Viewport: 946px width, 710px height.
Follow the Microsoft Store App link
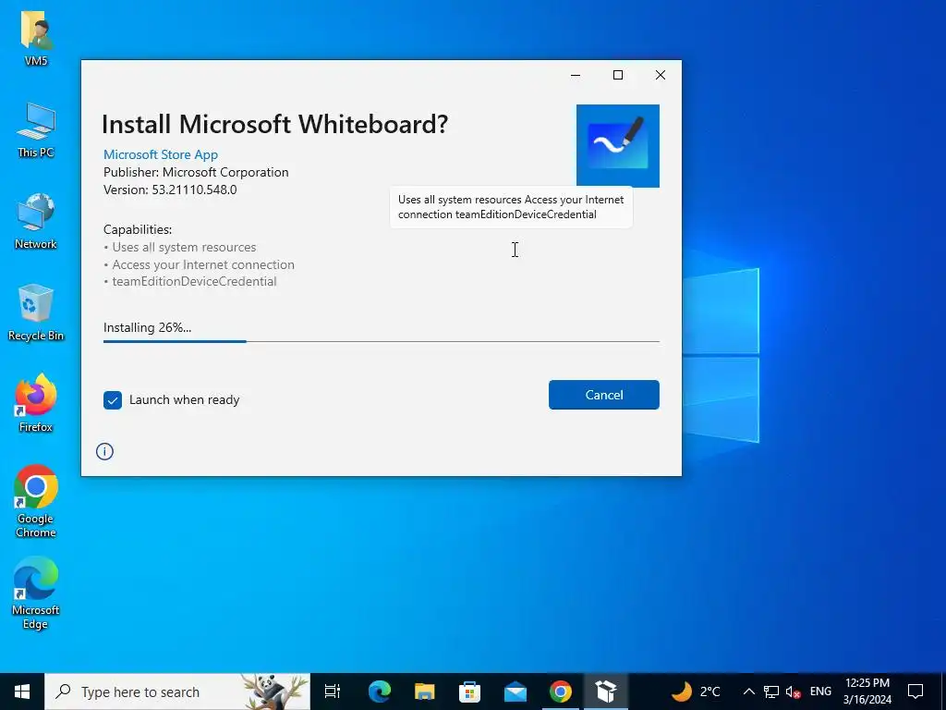click(x=161, y=154)
